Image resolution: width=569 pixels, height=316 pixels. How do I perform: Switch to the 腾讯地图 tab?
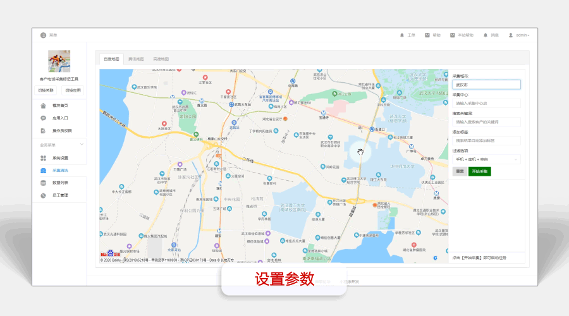coord(136,58)
